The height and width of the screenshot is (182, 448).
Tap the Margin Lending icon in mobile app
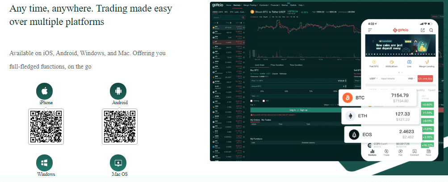(427, 61)
